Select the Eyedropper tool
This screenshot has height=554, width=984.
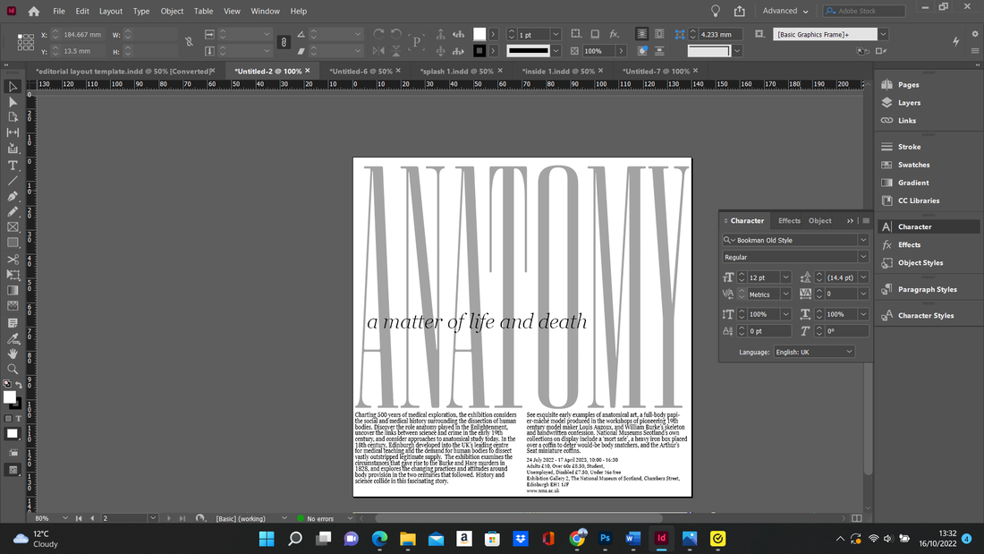point(13,338)
